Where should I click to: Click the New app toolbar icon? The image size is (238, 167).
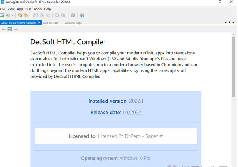point(2,15)
